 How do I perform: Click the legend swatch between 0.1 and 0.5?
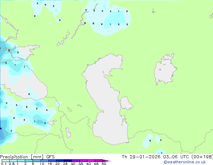(x=6, y=161)
